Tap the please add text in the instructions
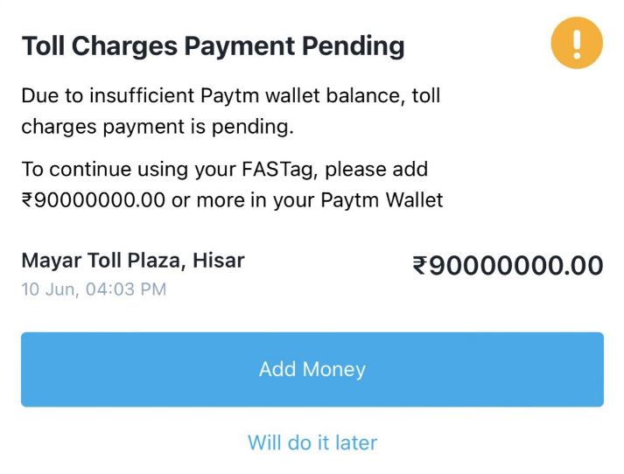The width and height of the screenshot is (624, 474). [376, 170]
